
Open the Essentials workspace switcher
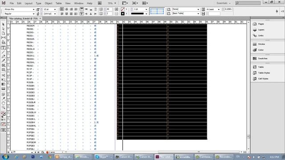pos(224,3)
